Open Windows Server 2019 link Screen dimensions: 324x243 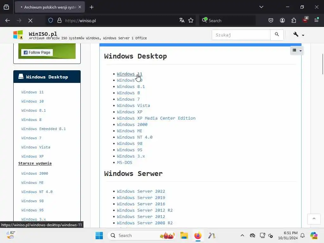(x=141, y=198)
